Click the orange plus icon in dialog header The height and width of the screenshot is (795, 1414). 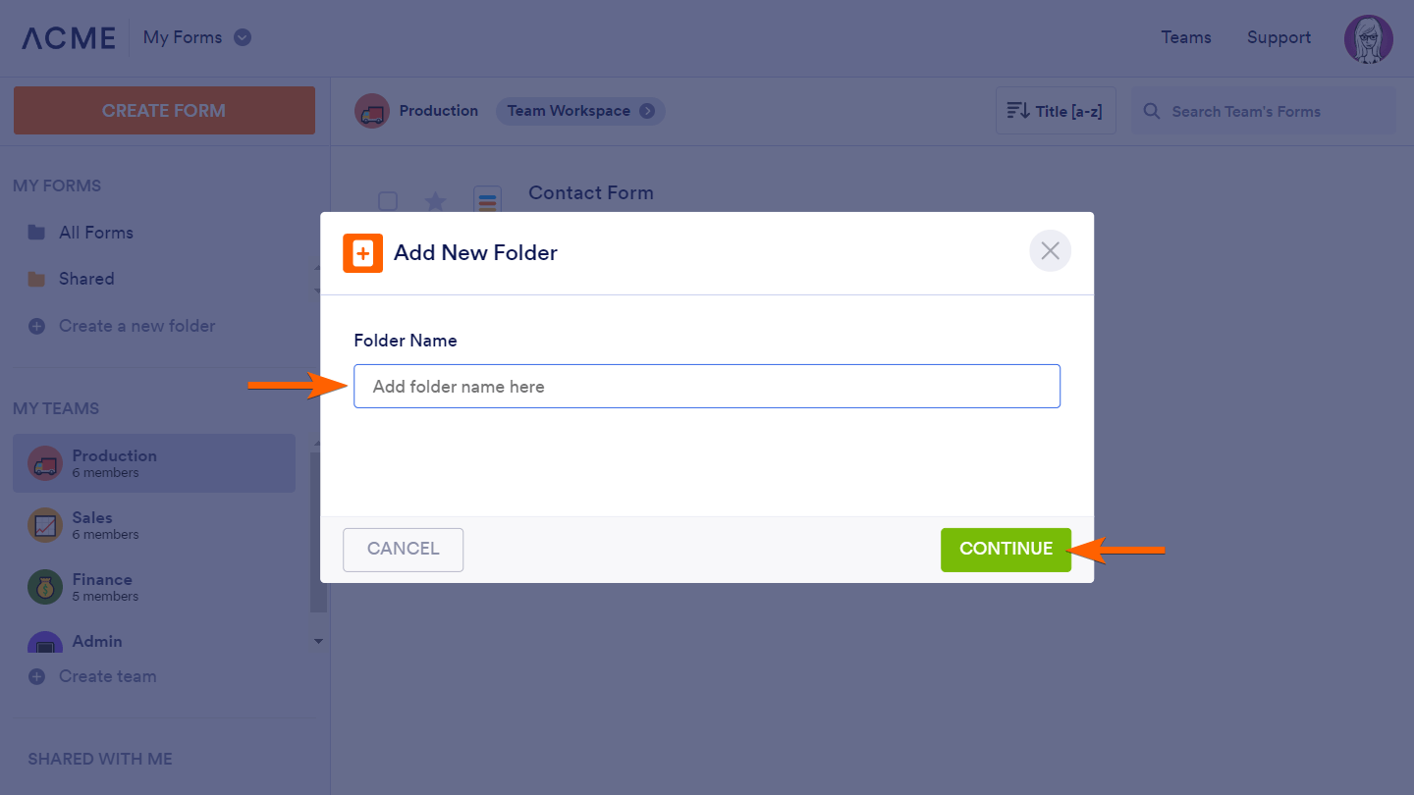[x=362, y=253]
